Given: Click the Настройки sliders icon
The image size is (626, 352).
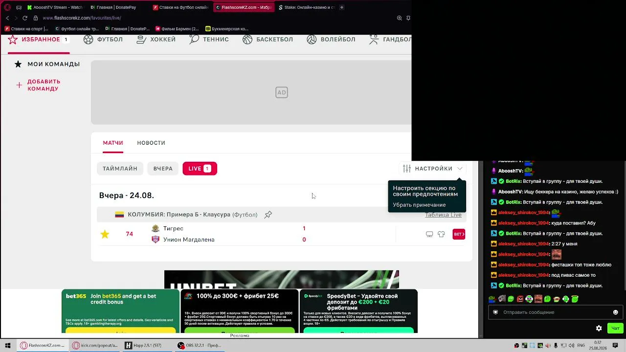Looking at the screenshot, I should [407, 168].
